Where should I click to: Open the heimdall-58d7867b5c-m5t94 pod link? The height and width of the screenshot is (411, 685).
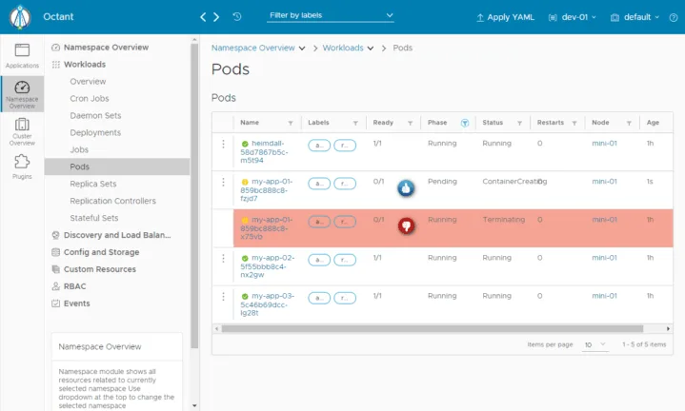coord(265,151)
